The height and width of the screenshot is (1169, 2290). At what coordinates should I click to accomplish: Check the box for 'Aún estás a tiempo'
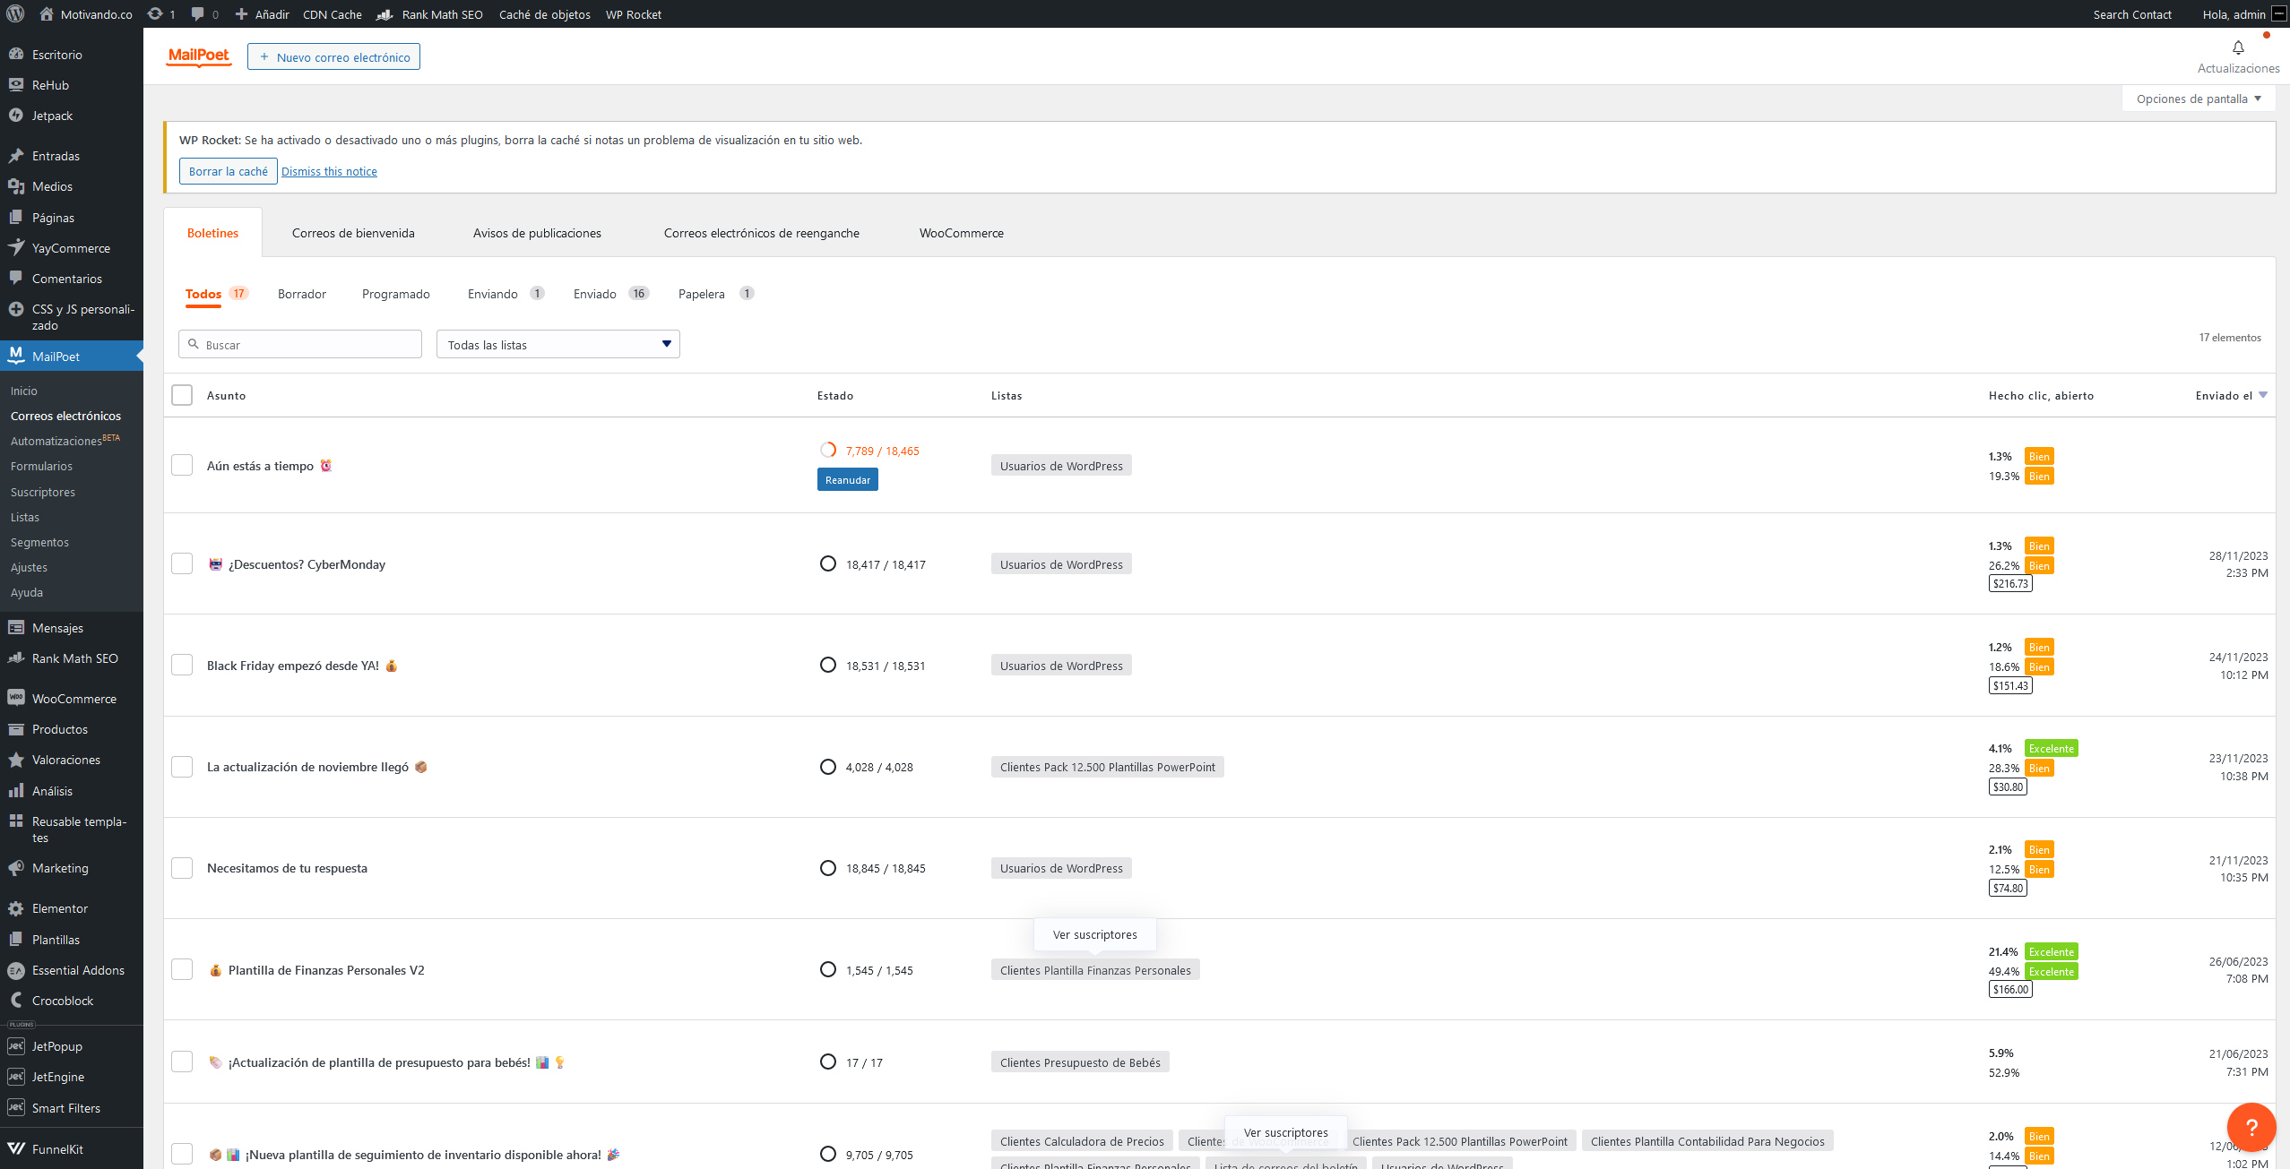(x=182, y=465)
